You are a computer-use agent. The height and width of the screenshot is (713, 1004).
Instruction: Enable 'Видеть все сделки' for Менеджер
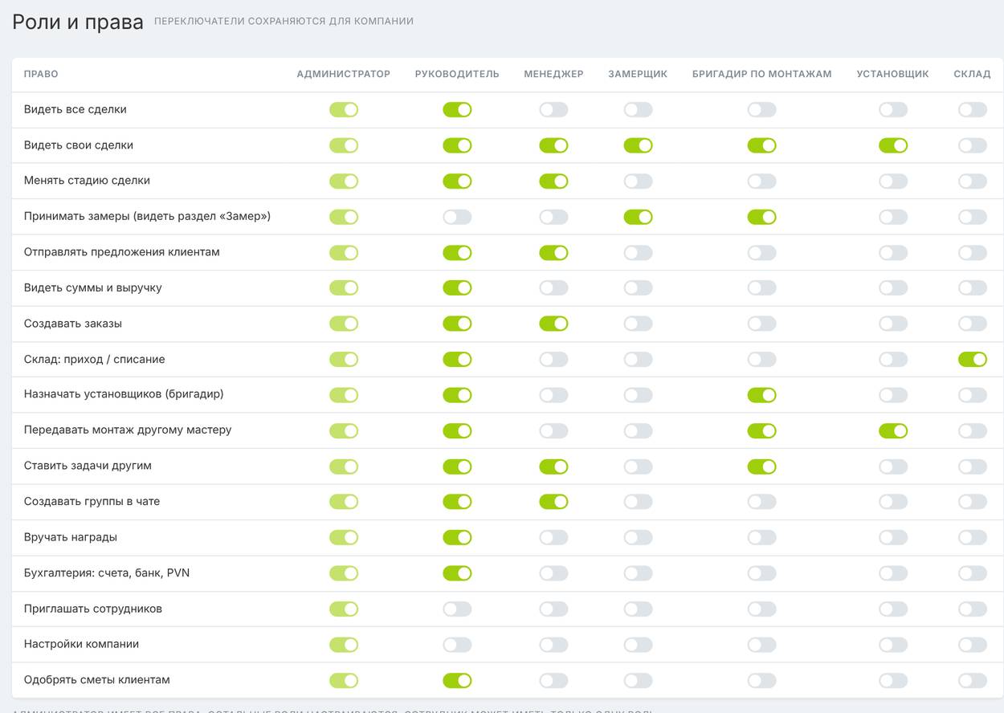[553, 110]
